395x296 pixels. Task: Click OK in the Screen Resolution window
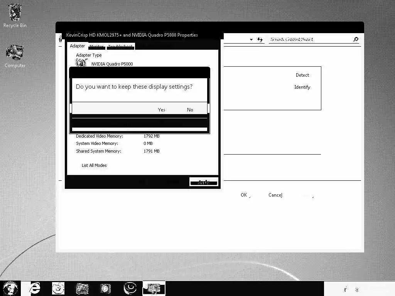click(244, 195)
